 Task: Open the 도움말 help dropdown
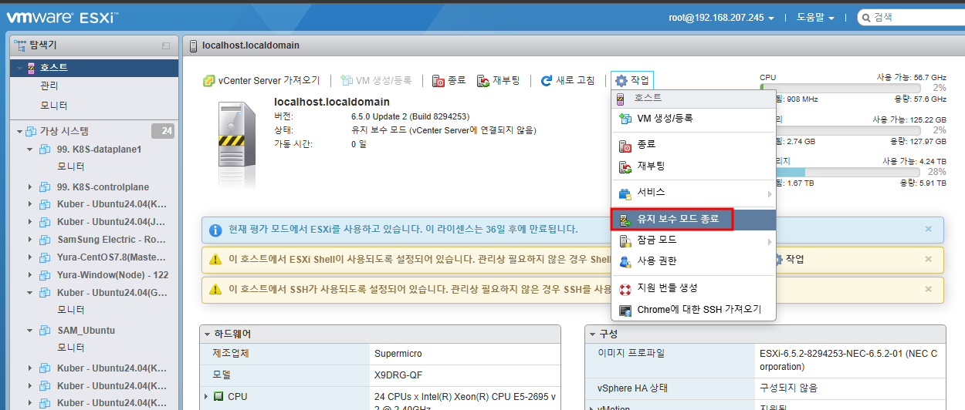click(x=815, y=18)
